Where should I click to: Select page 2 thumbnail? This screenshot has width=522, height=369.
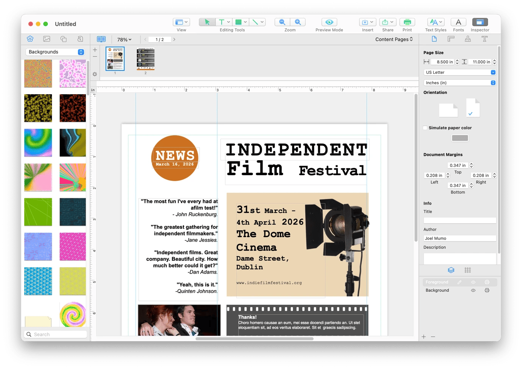145,59
